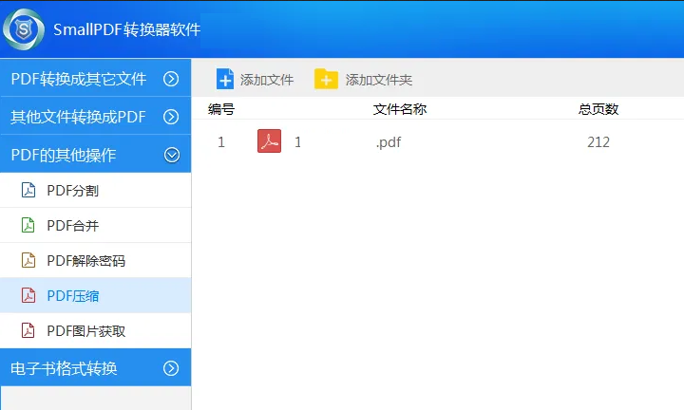Click the 编号 column header
The width and height of the screenshot is (684, 410).
(221, 109)
